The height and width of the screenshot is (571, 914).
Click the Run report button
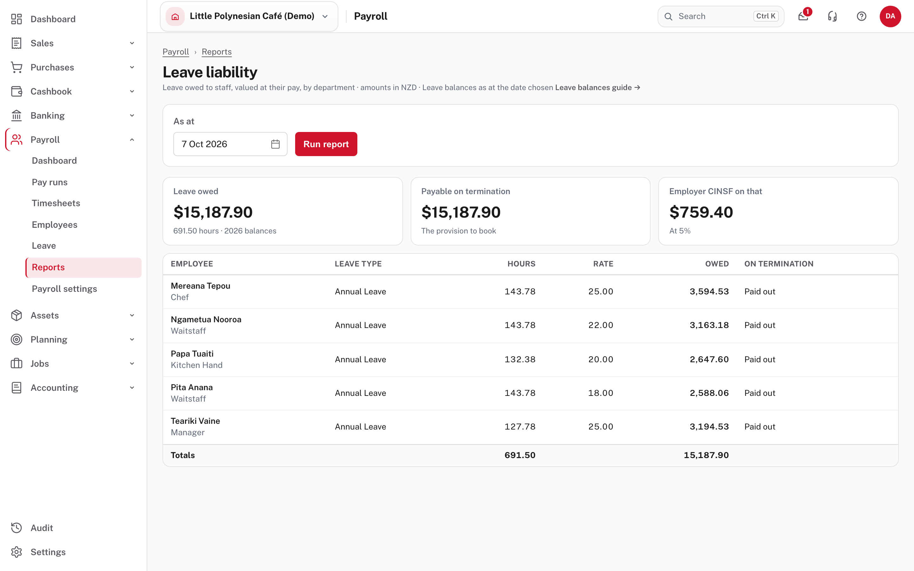click(326, 144)
